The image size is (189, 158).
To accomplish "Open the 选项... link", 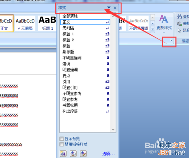I will coord(108,153).
